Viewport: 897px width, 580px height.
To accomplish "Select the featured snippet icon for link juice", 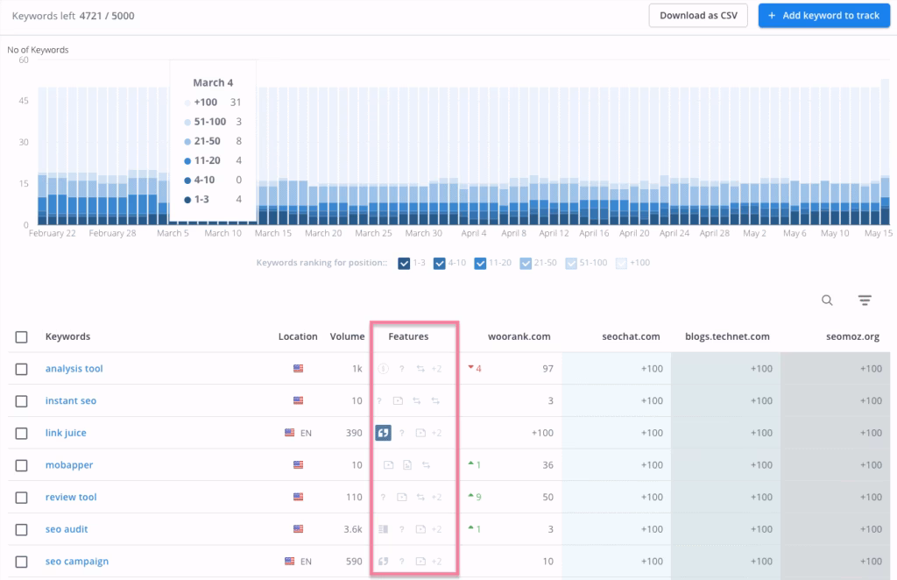I will tap(383, 433).
